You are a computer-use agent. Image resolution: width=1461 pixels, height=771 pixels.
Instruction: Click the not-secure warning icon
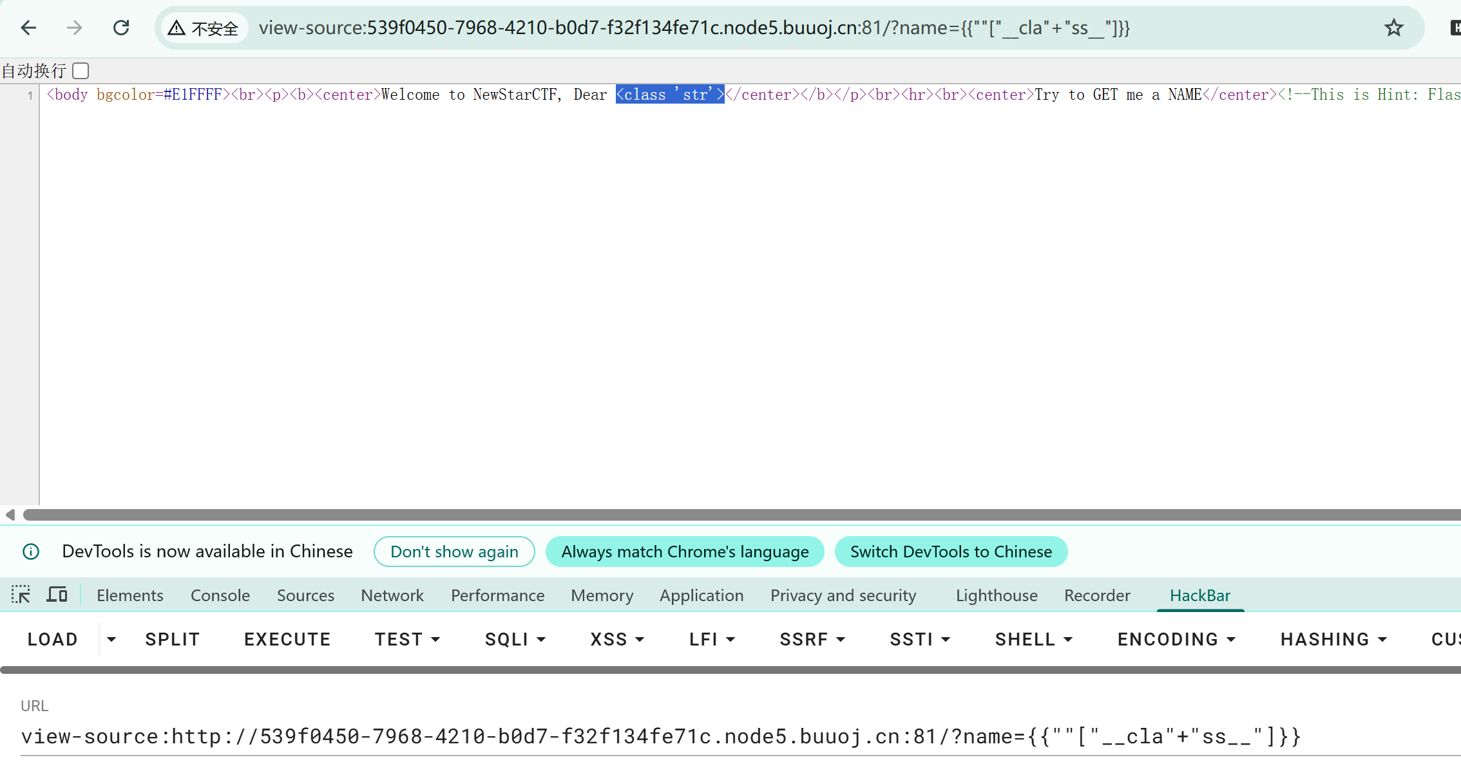tap(177, 28)
